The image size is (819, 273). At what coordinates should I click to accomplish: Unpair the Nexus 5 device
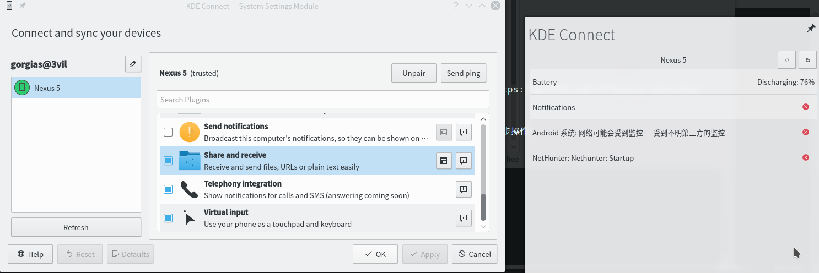pos(413,73)
